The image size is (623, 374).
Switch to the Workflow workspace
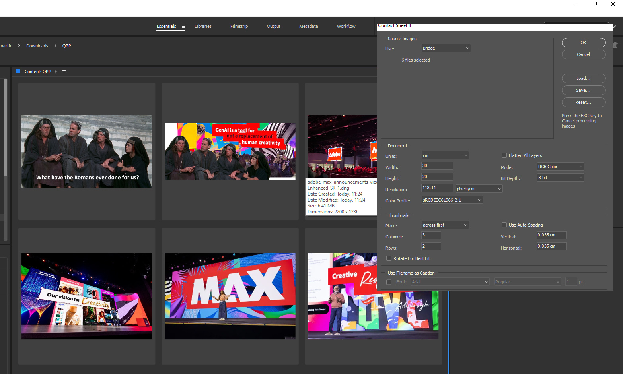(x=346, y=26)
